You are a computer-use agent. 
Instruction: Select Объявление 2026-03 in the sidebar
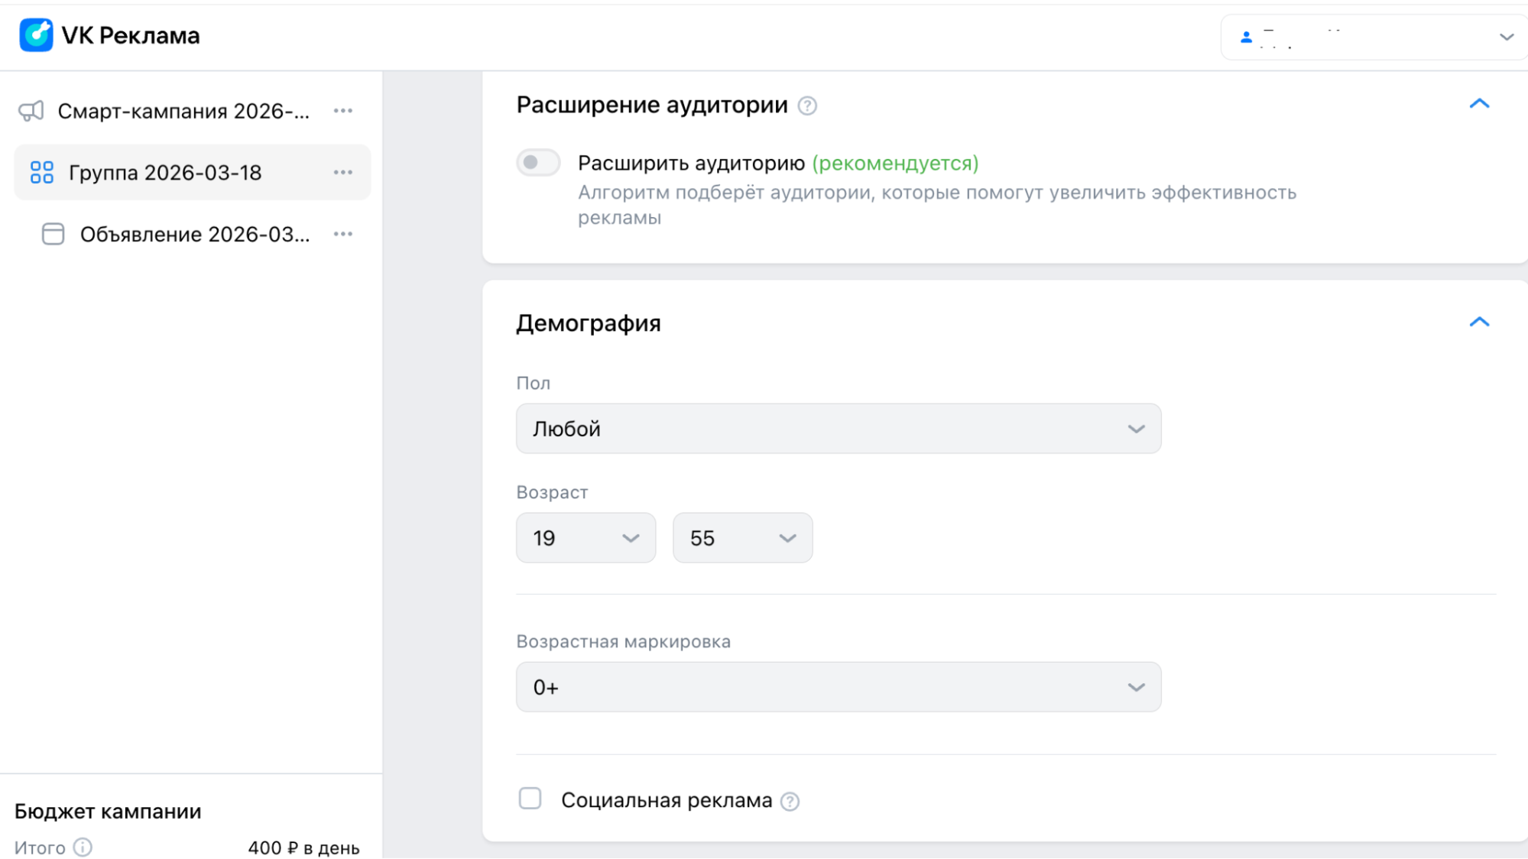tap(193, 234)
